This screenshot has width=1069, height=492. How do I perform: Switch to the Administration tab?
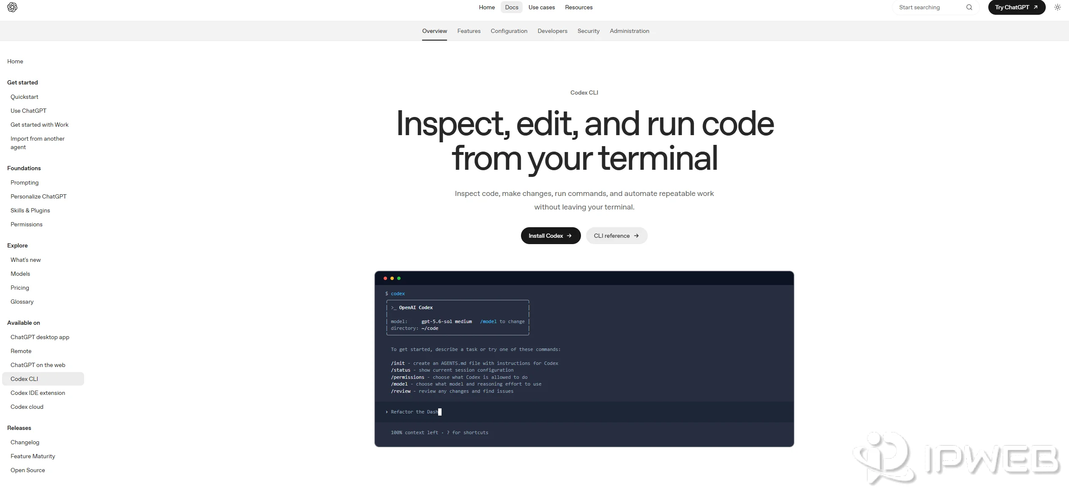point(629,31)
